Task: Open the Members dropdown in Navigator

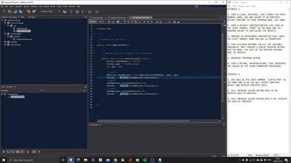Action: point(22,91)
